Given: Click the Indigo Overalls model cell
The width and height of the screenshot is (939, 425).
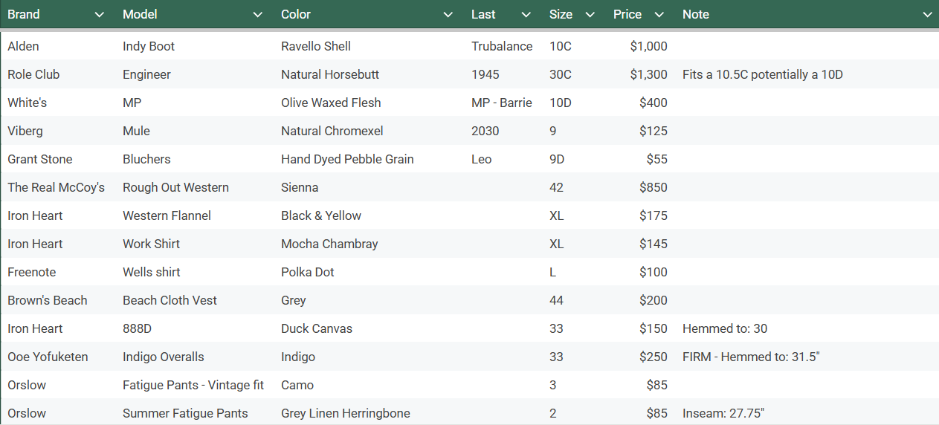Looking at the screenshot, I should (164, 357).
